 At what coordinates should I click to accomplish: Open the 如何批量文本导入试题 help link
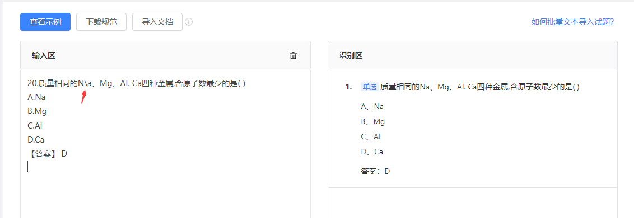click(x=572, y=22)
